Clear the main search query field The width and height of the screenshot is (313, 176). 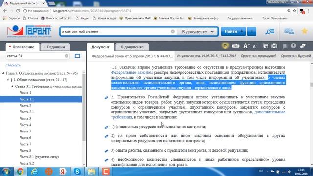[173, 31]
